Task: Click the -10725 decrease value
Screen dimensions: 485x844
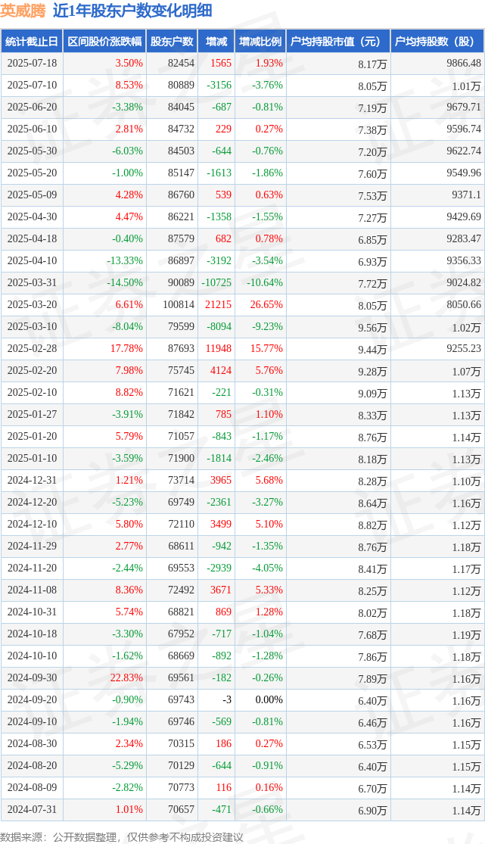Action: 216,282
